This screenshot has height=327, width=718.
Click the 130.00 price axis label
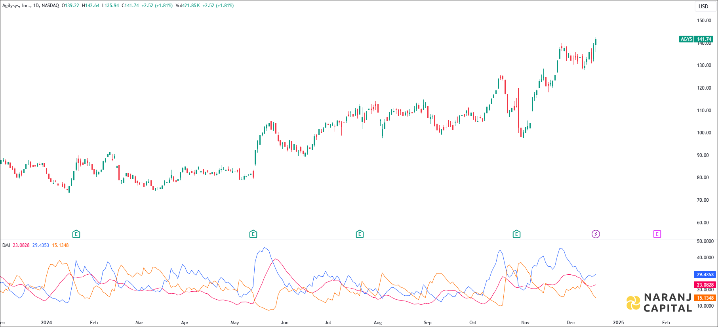[704, 65]
